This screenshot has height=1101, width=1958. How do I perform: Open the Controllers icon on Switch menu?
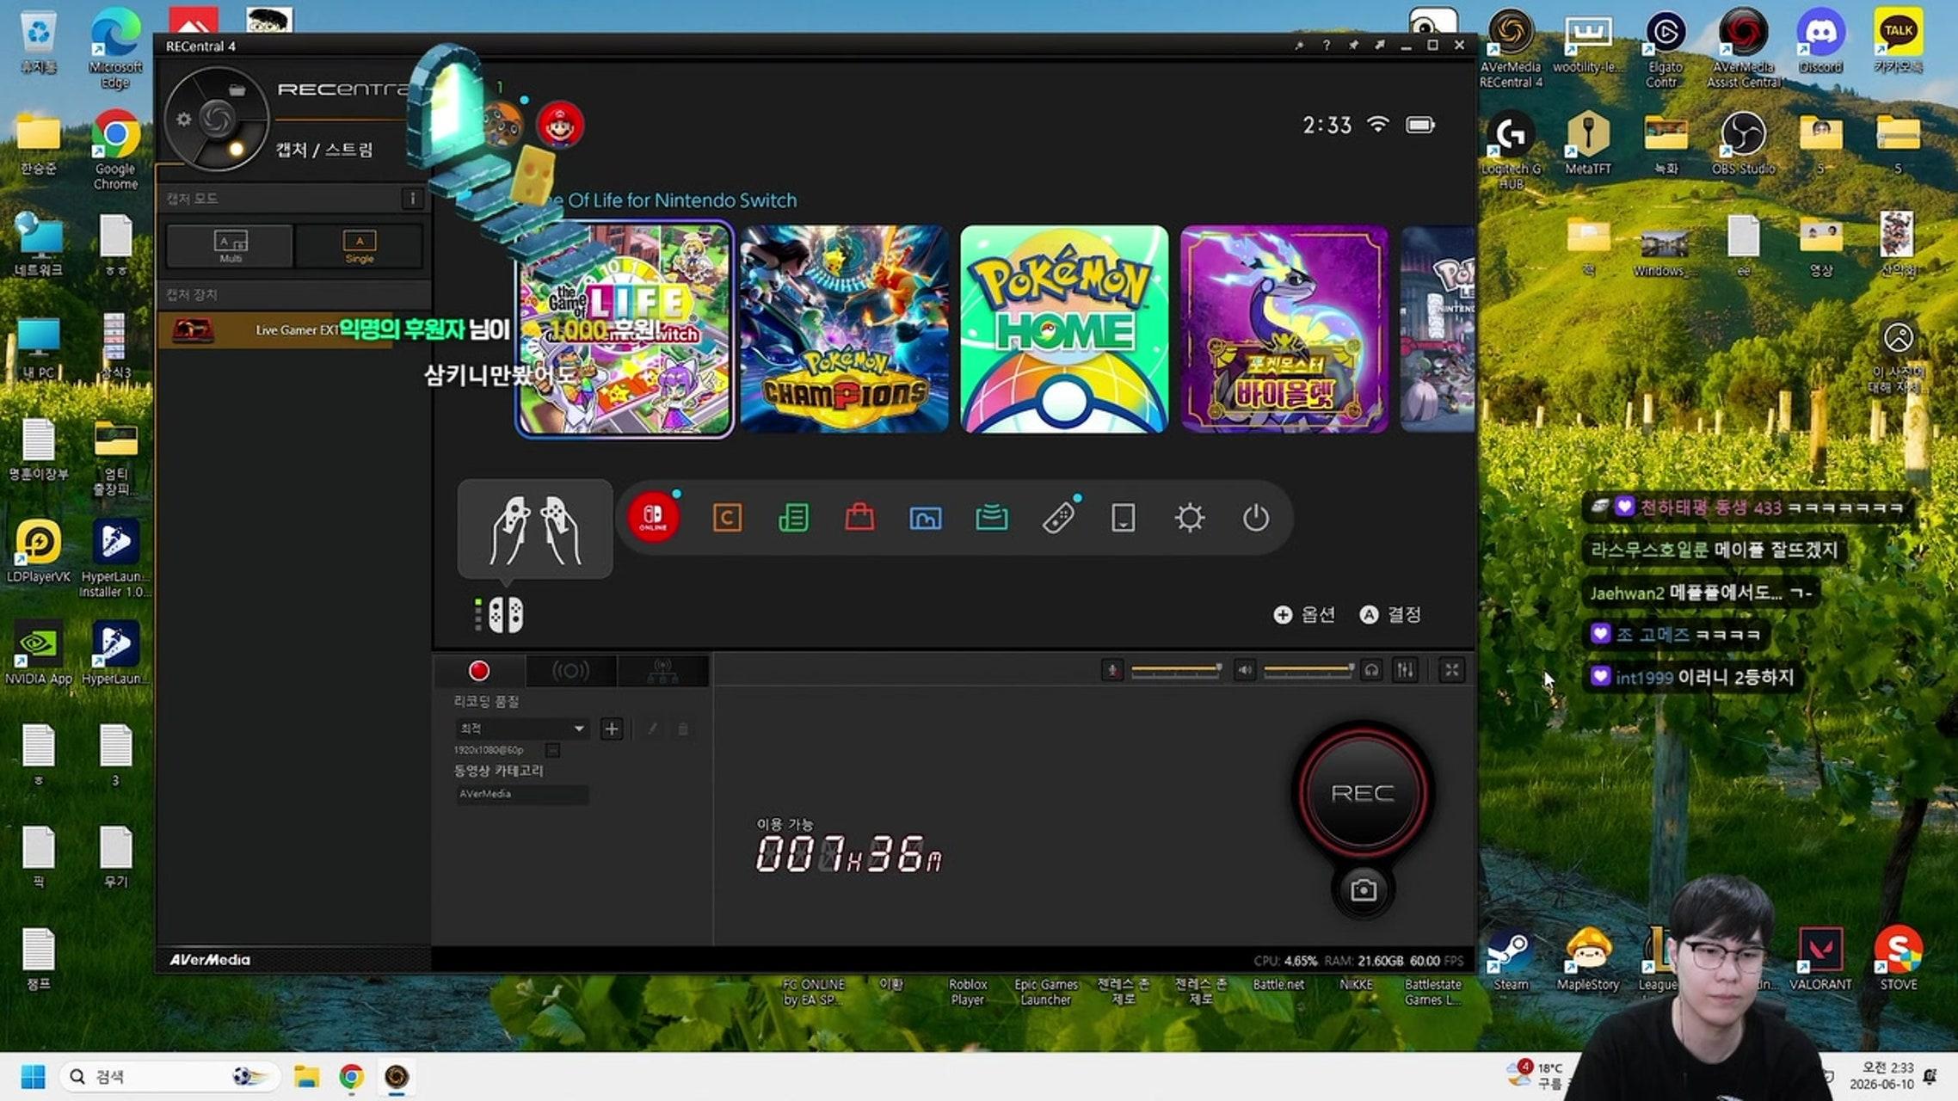(x=1058, y=518)
